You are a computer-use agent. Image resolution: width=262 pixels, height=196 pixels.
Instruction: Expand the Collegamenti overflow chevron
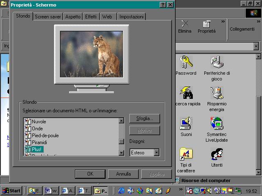click(258, 21)
